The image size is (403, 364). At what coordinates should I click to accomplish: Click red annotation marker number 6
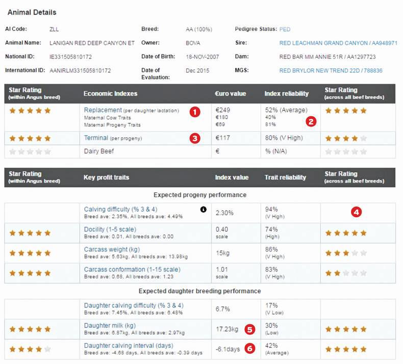click(249, 349)
